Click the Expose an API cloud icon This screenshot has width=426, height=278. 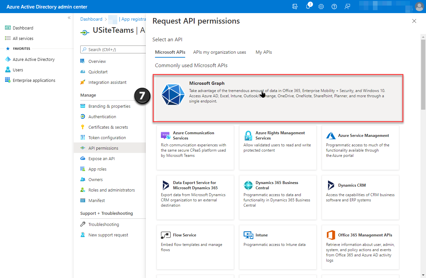point(83,158)
